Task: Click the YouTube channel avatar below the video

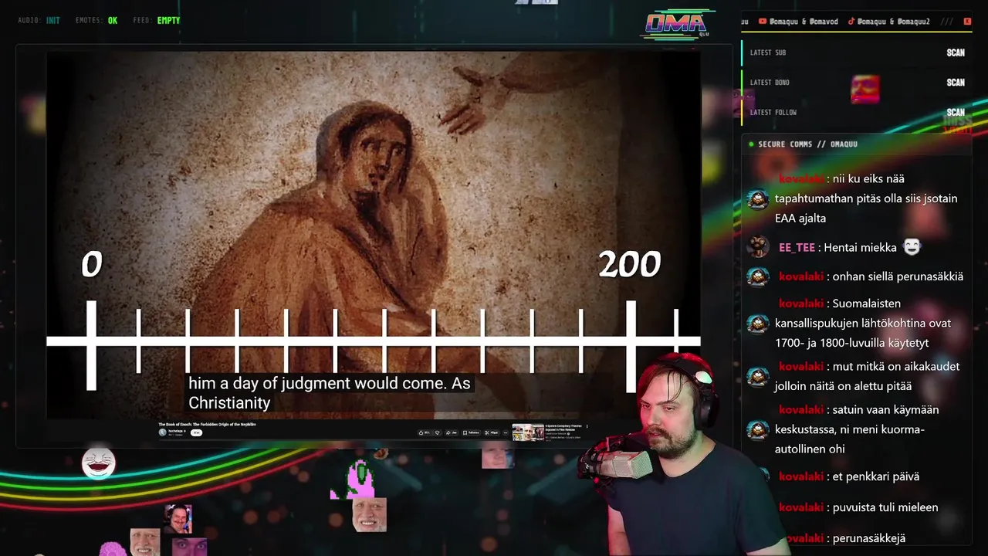Action: pos(162,432)
